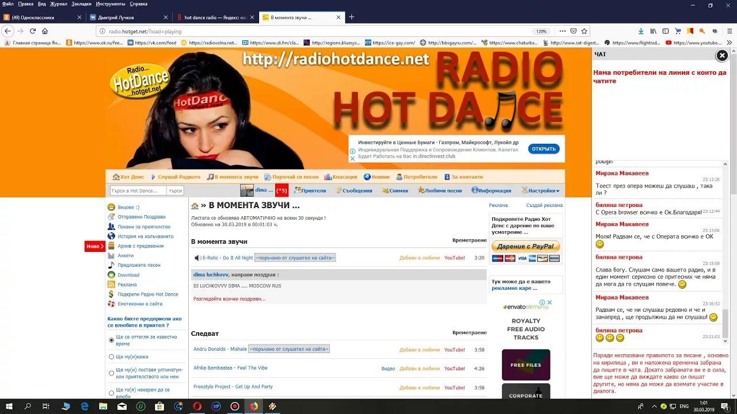The width and height of the screenshot is (737, 414).
Task: Open Потребители navigation item
Action: 416,177
